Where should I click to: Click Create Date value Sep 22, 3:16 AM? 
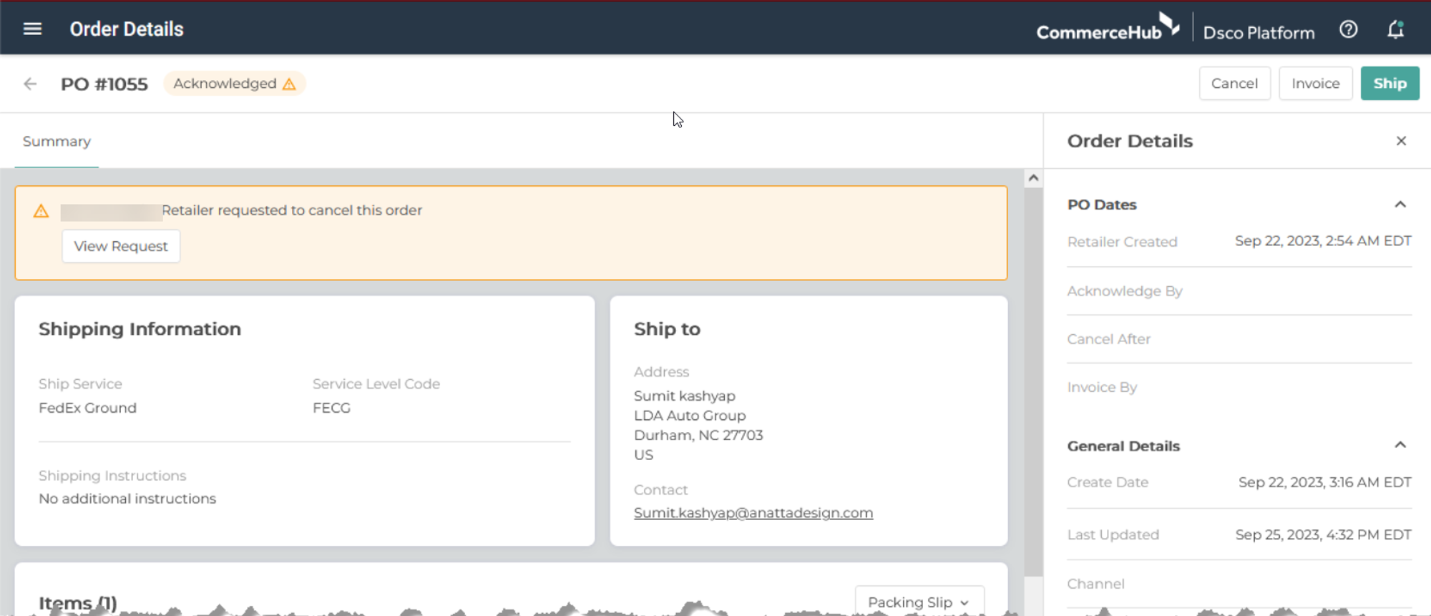(1325, 482)
